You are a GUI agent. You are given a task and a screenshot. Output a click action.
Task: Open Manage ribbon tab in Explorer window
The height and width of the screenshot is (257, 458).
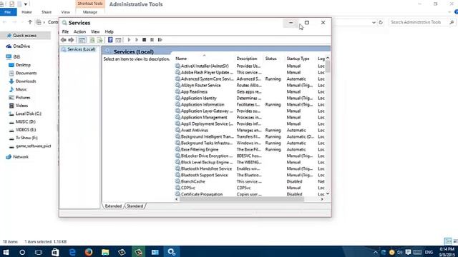coord(90,12)
